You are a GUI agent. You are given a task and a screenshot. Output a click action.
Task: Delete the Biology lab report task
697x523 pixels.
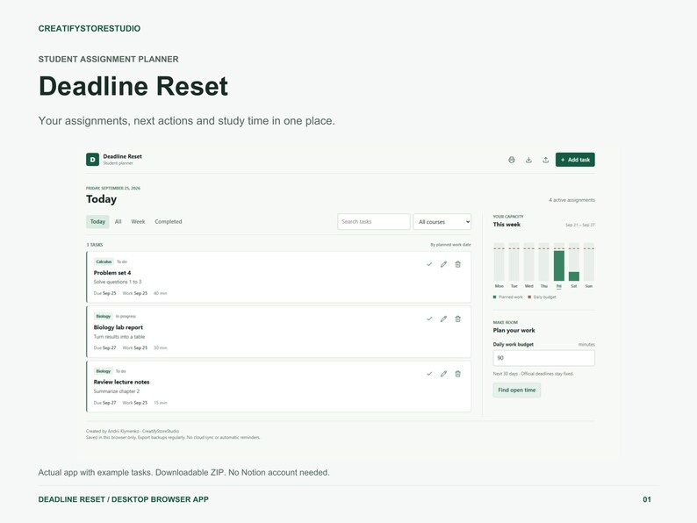(458, 319)
